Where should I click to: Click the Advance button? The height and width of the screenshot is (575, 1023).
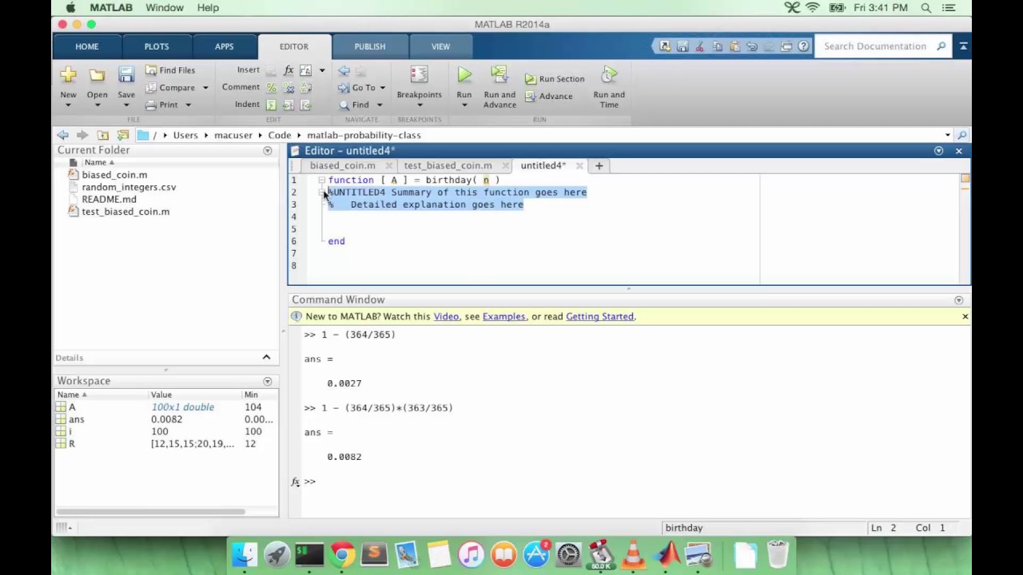pos(548,97)
